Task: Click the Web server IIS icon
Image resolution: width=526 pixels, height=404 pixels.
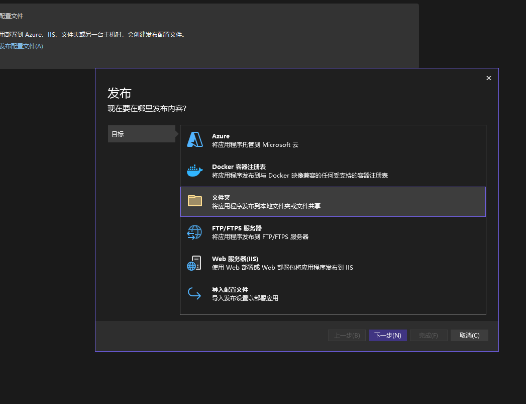Action: (194, 263)
